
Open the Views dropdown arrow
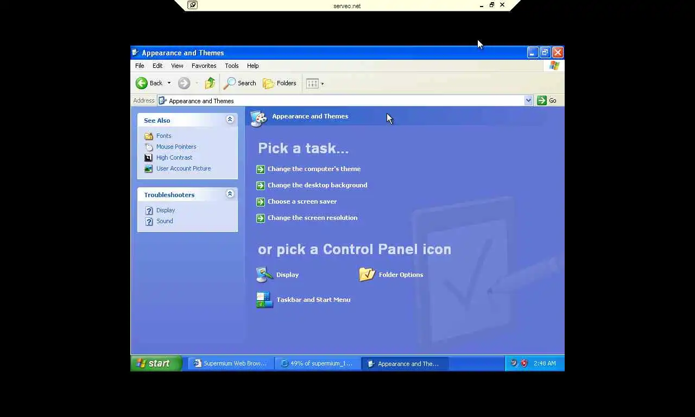tap(323, 84)
